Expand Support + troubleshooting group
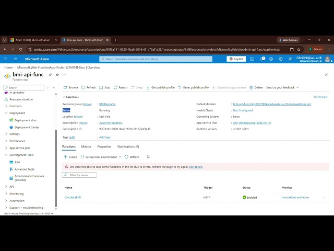Image resolution: width=334 pixels, height=251 pixels. [24, 208]
